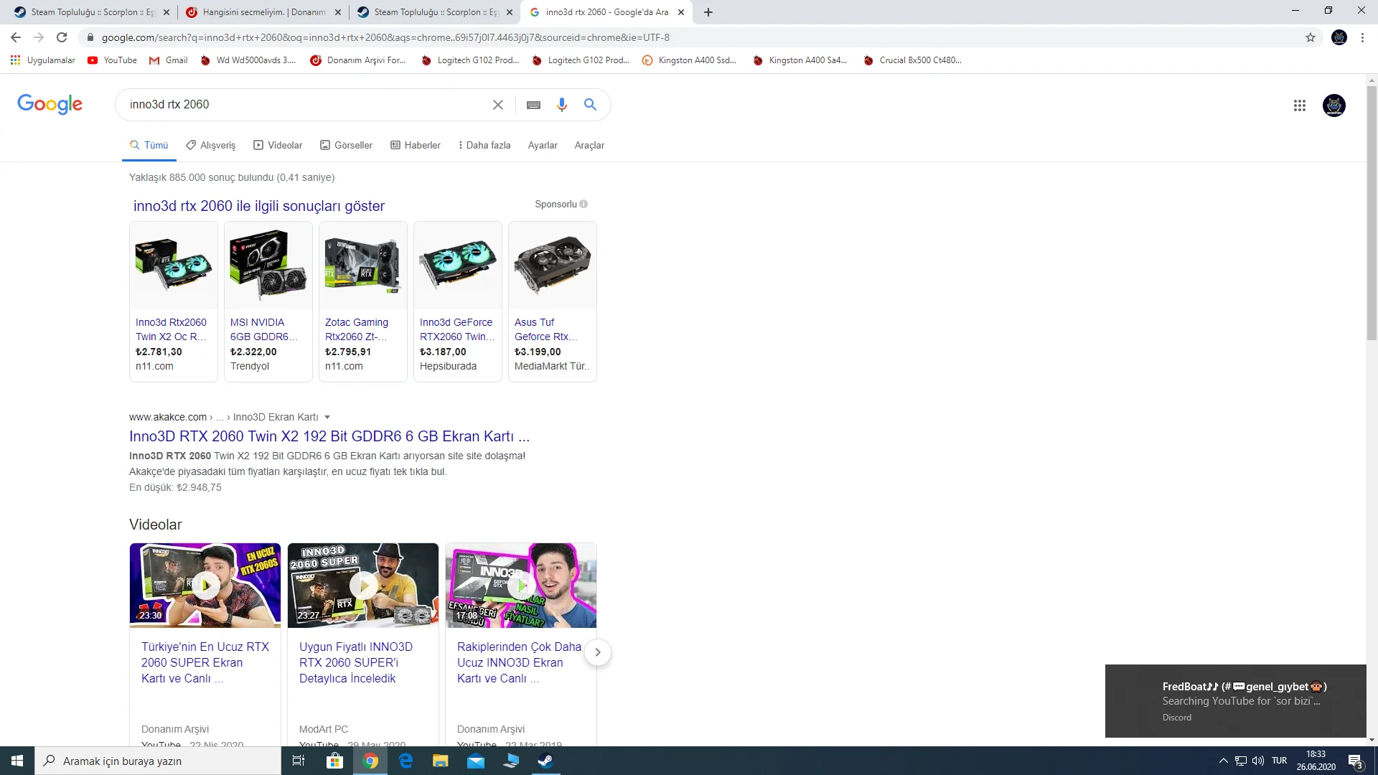The width and height of the screenshot is (1378, 775).
Task: Click the Chrome address bar
Action: [x=689, y=37]
